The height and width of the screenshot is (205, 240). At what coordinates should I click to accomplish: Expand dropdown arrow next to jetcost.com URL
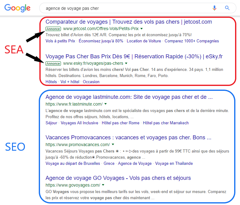(x=142, y=29)
